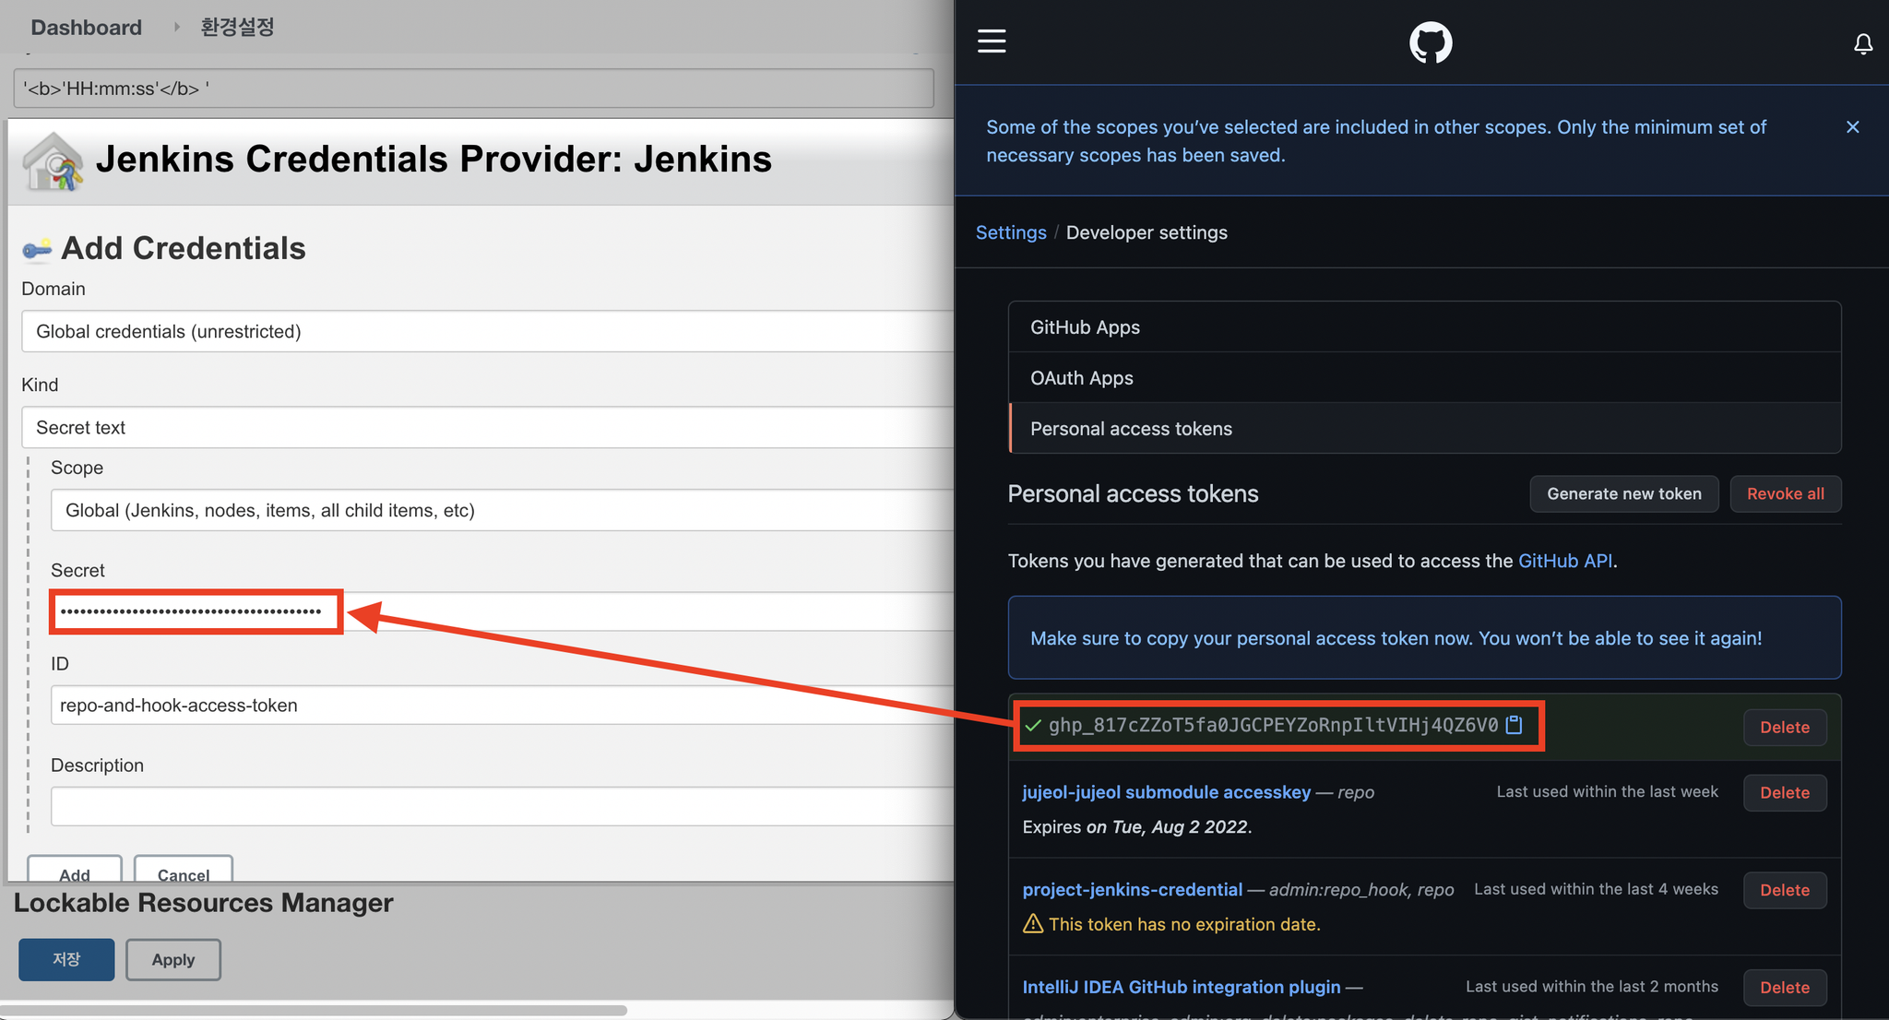This screenshot has width=1889, height=1020.
Task: Click the Secret password field
Action: tap(502, 611)
